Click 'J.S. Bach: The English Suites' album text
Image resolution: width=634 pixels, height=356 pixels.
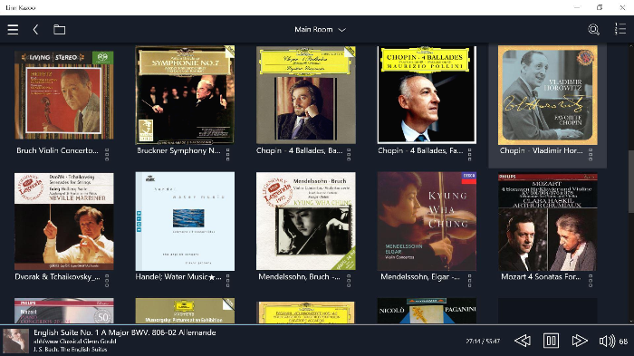71,349
